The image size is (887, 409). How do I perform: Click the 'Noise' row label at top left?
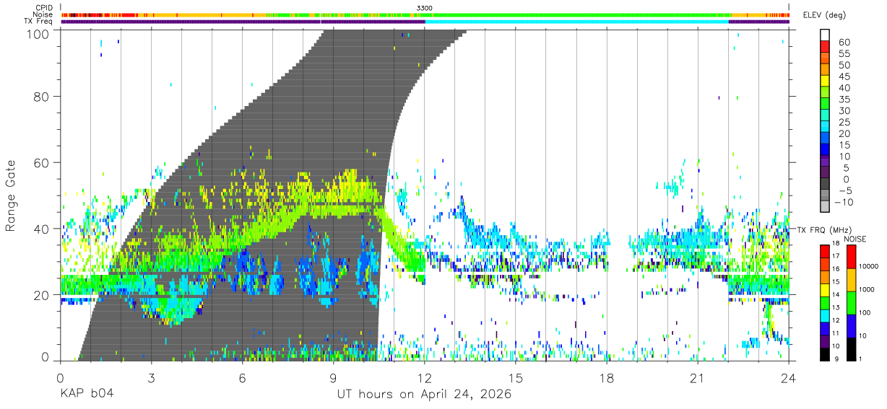43,14
